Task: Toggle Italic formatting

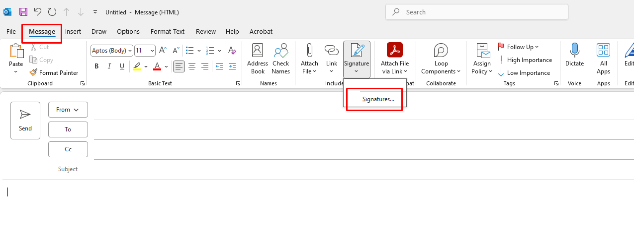Action: [x=109, y=66]
